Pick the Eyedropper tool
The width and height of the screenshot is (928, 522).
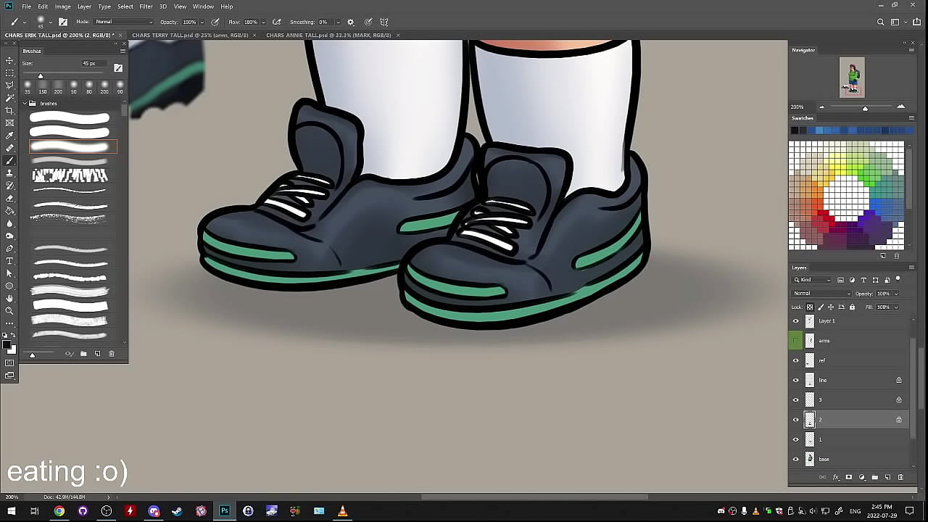point(9,136)
